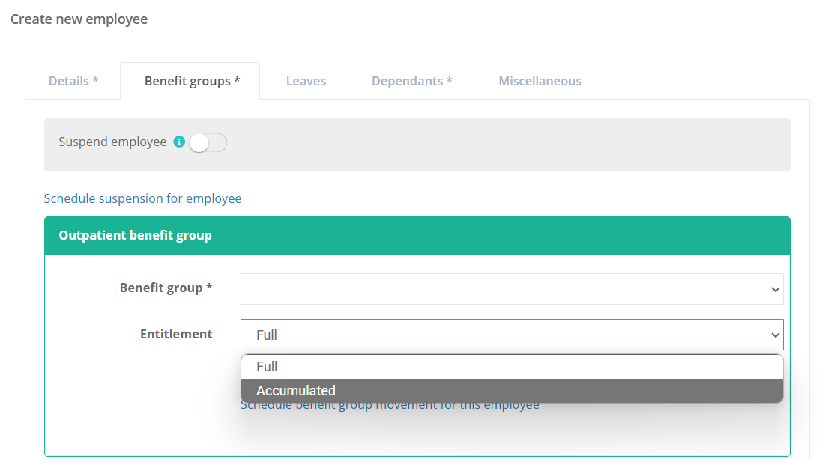The image size is (837, 459).
Task: Open the Benefit group dropdown field
Action: pyautogui.click(x=502, y=289)
